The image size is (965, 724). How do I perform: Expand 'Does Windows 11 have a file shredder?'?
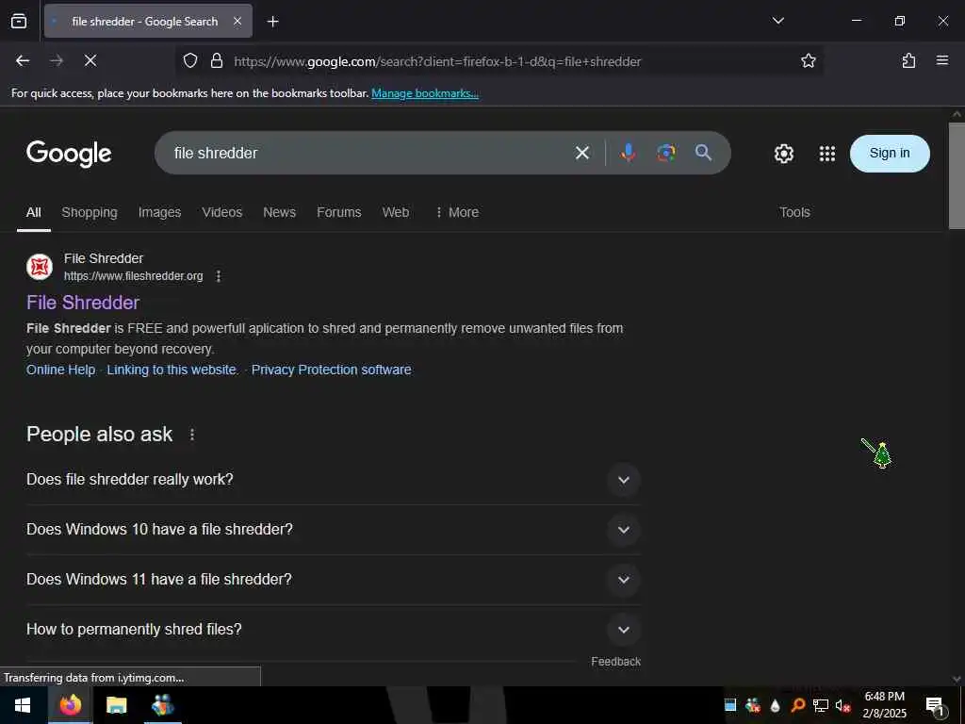pos(333,580)
